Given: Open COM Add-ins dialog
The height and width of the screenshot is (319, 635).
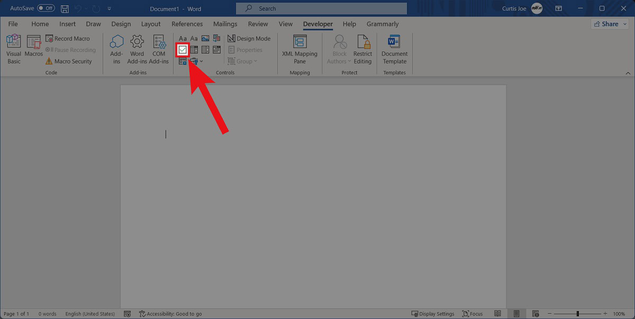Looking at the screenshot, I should pyautogui.click(x=159, y=50).
